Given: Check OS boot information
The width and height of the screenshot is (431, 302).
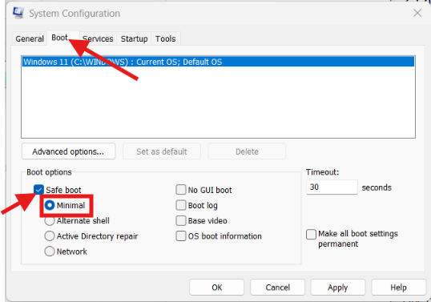Looking at the screenshot, I should [x=181, y=236].
